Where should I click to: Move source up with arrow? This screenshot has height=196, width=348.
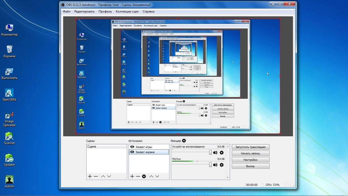[x=151, y=176]
